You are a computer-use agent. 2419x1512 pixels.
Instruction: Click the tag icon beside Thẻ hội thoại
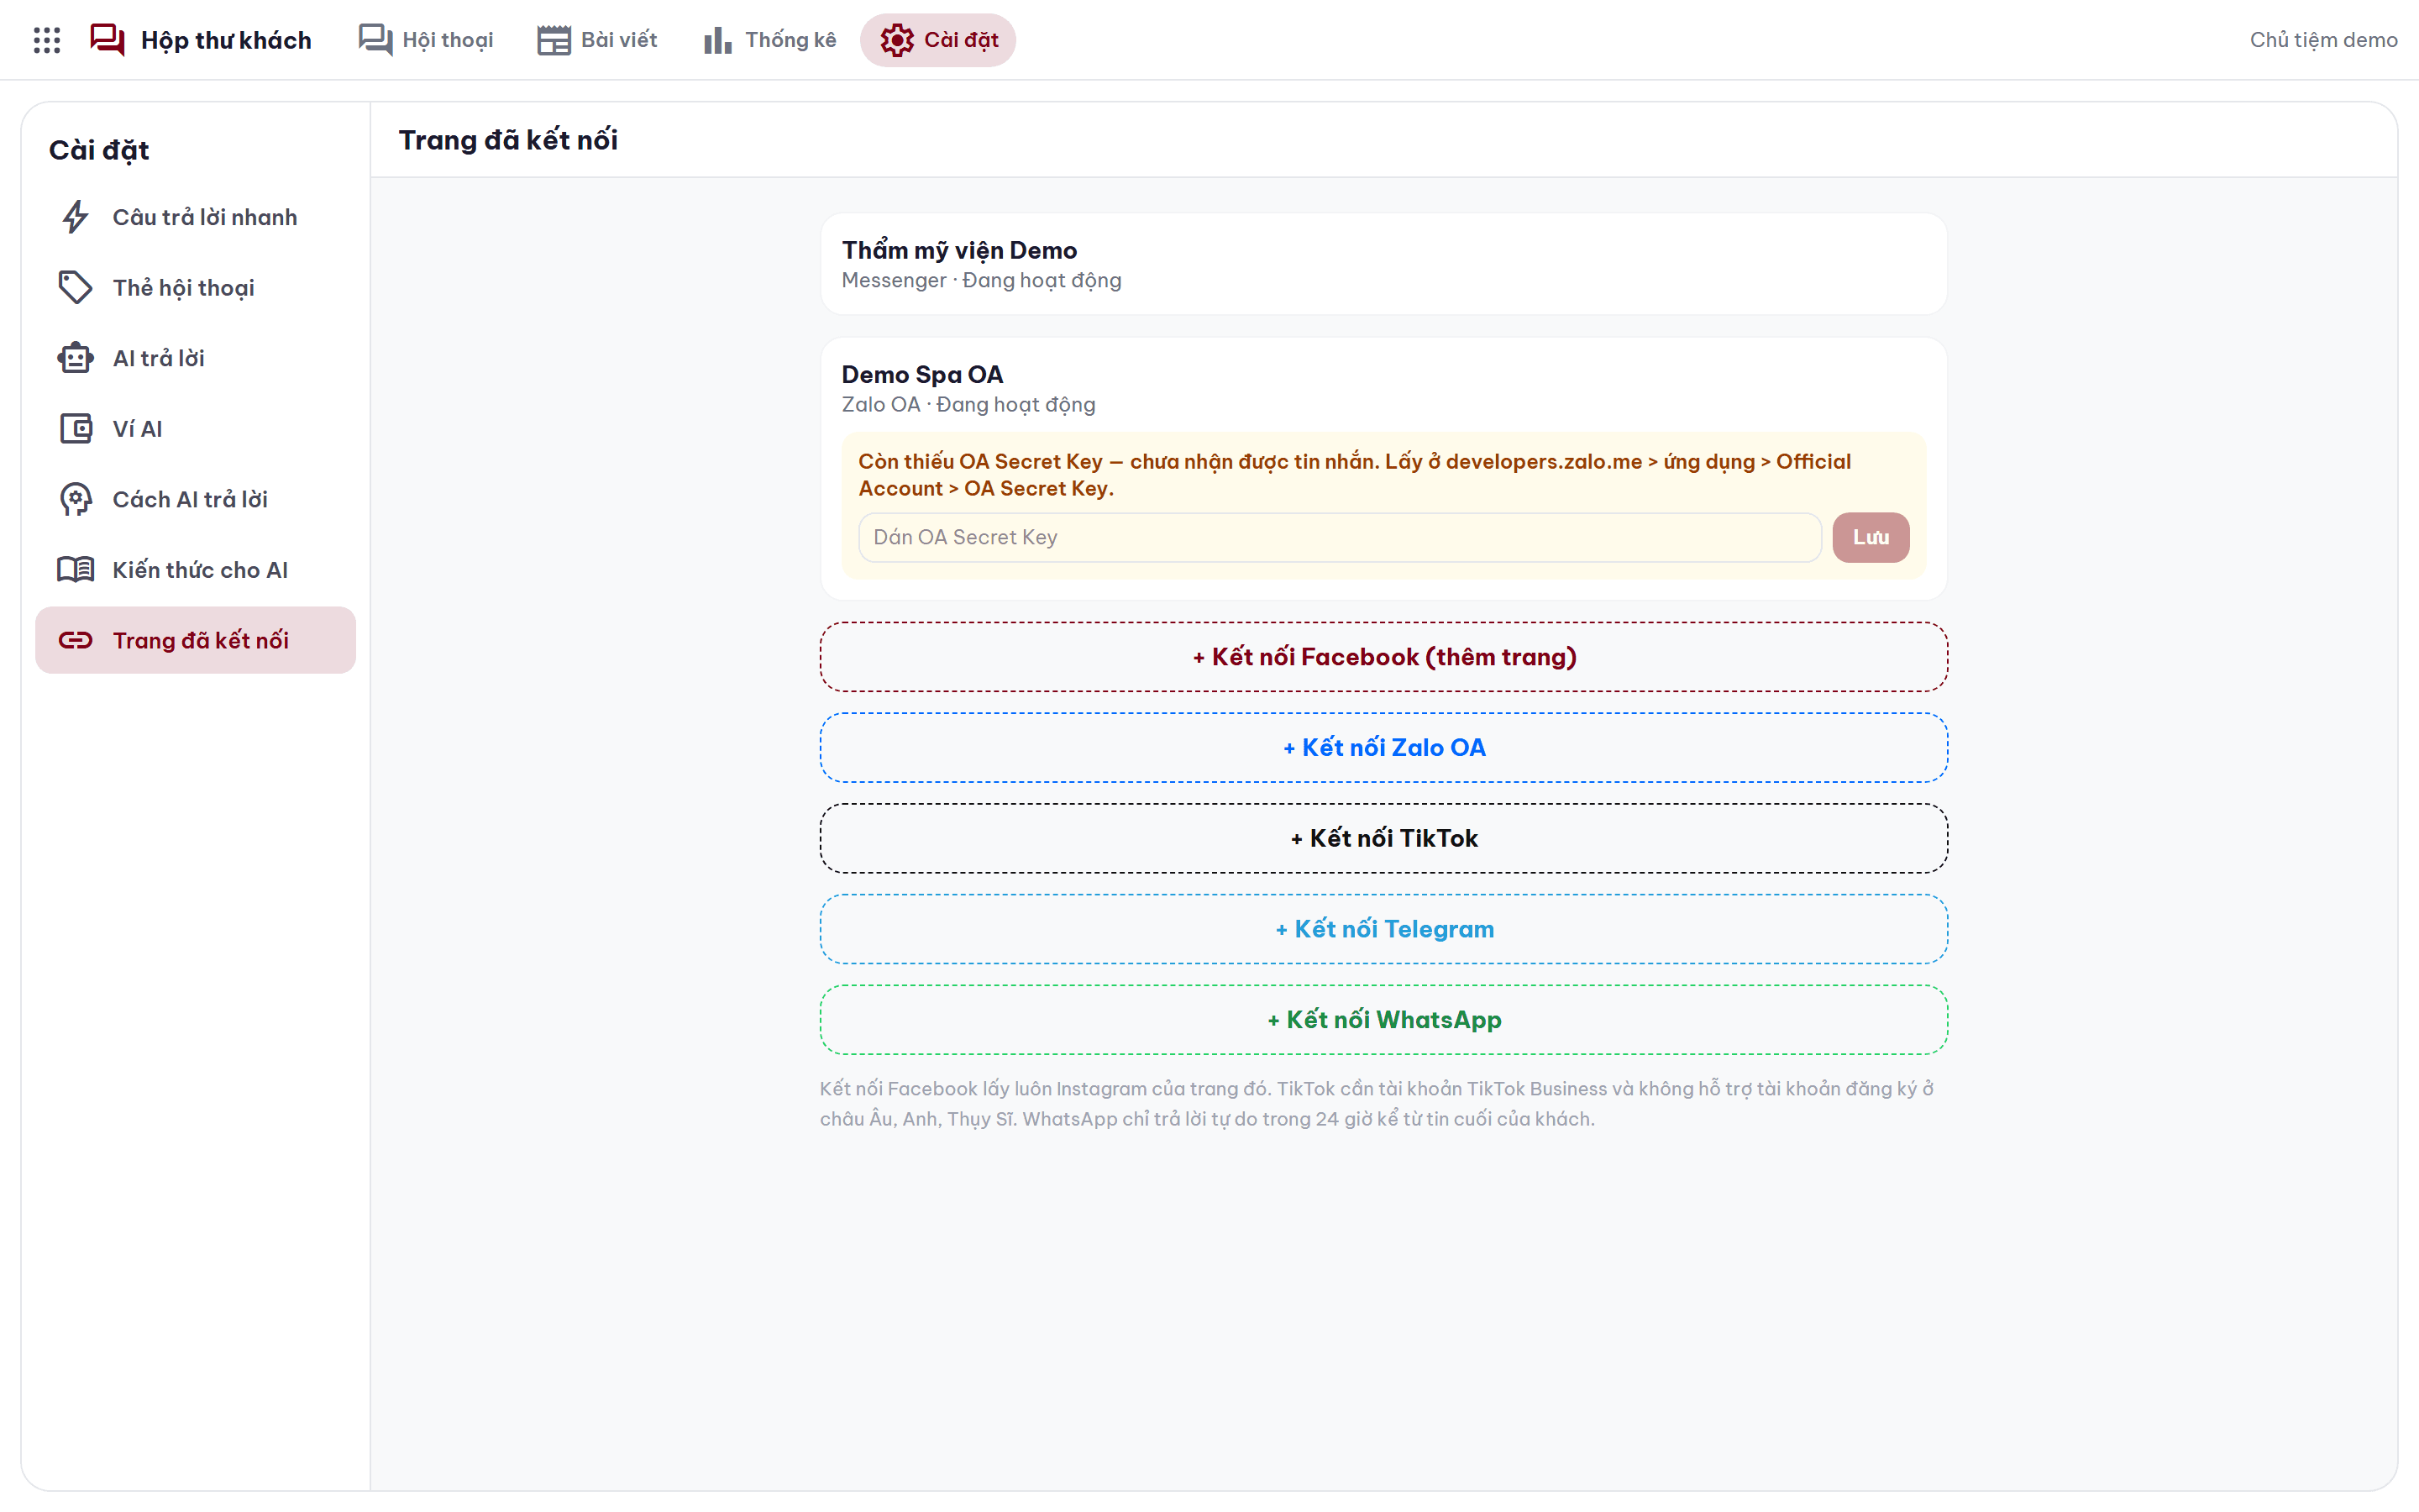pyautogui.click(x=76, y=288)
